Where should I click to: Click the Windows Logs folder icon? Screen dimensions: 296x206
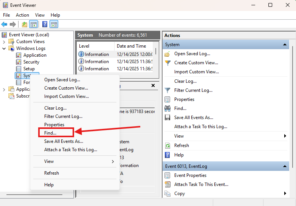coord(11,48)
